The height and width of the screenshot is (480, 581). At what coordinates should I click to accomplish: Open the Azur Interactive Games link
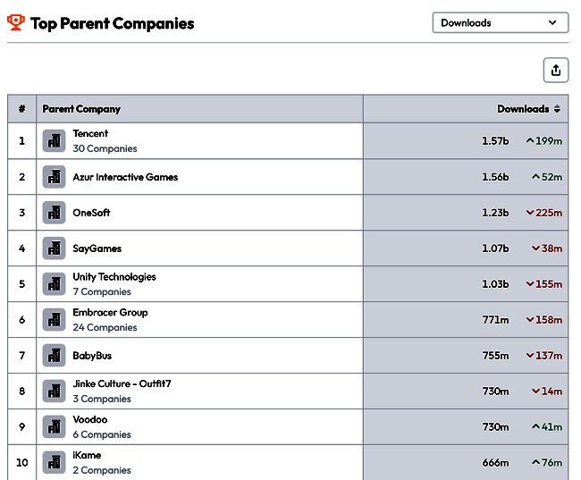click(x=125, y=177)
